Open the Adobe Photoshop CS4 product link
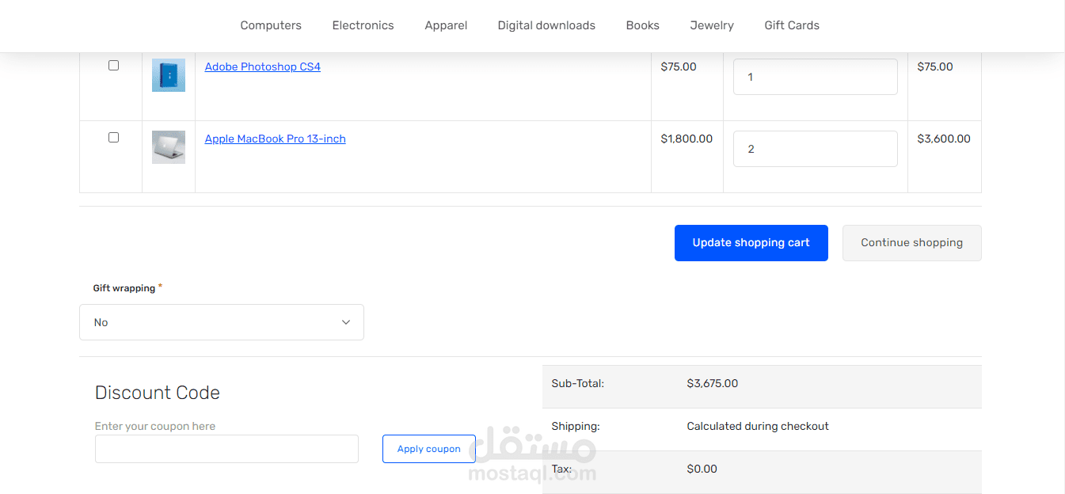Screen dimensions: 1065x494 point(262,67)
